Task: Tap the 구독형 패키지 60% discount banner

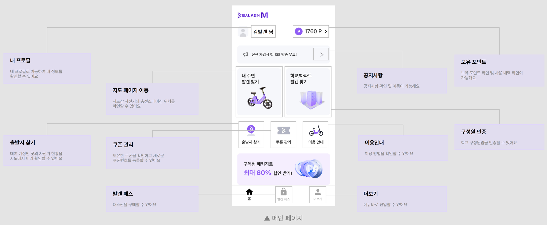Action: click(284, 169)
